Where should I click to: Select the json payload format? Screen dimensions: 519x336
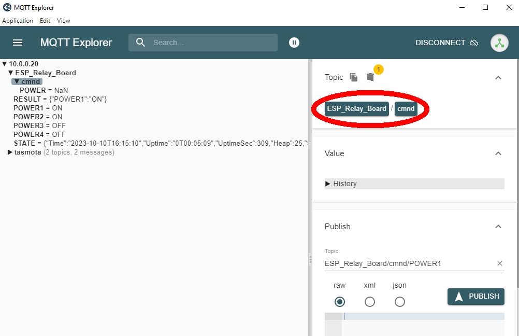(399, 302)
